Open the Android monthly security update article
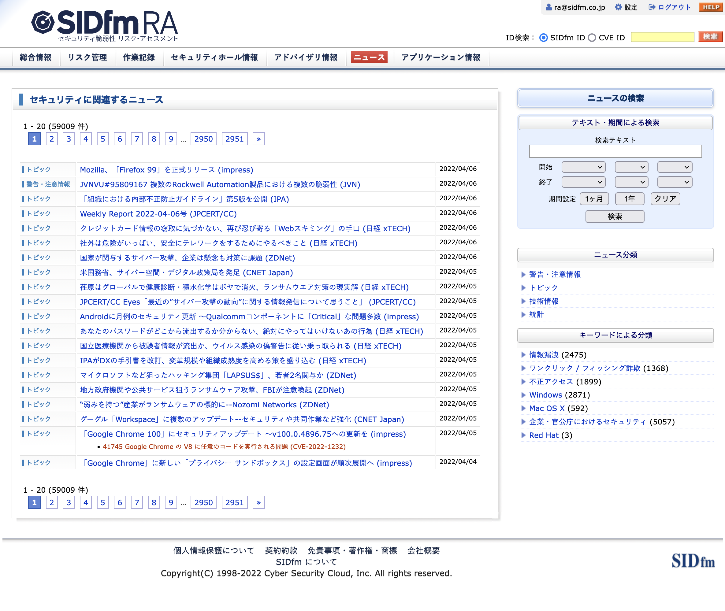This screenshot has width=725, height=611. coord(249,317)
